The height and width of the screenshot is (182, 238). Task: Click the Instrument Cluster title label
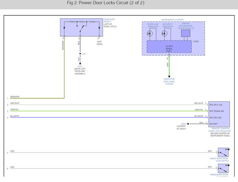(173, 19)
